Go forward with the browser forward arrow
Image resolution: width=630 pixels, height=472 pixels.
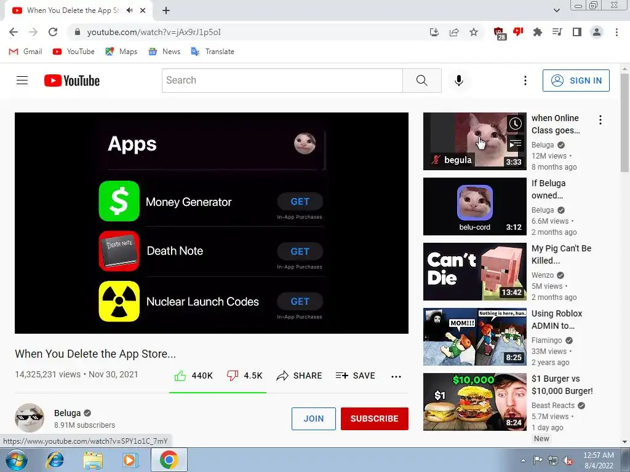tap(33, 32)
